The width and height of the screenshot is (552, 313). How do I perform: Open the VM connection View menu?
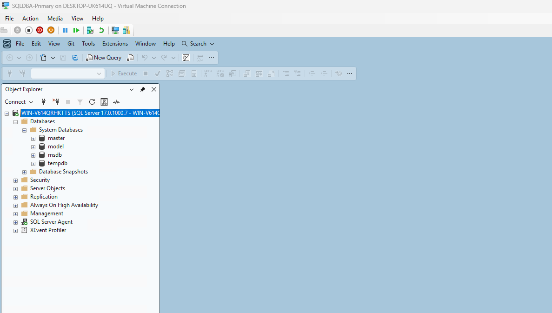click(x=78, y=19)
